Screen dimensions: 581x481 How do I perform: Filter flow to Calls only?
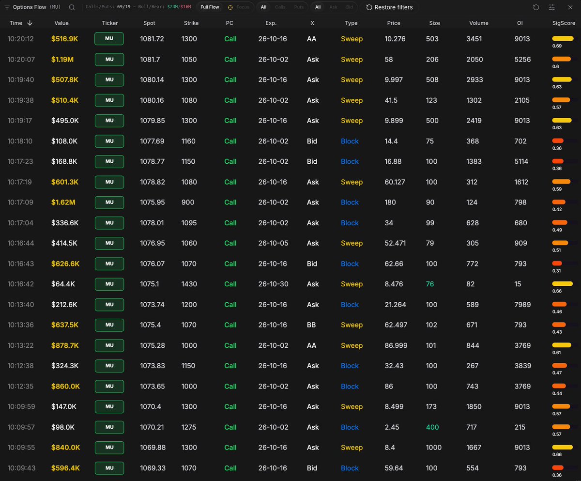pyautogui.click(x=280, y=7)
